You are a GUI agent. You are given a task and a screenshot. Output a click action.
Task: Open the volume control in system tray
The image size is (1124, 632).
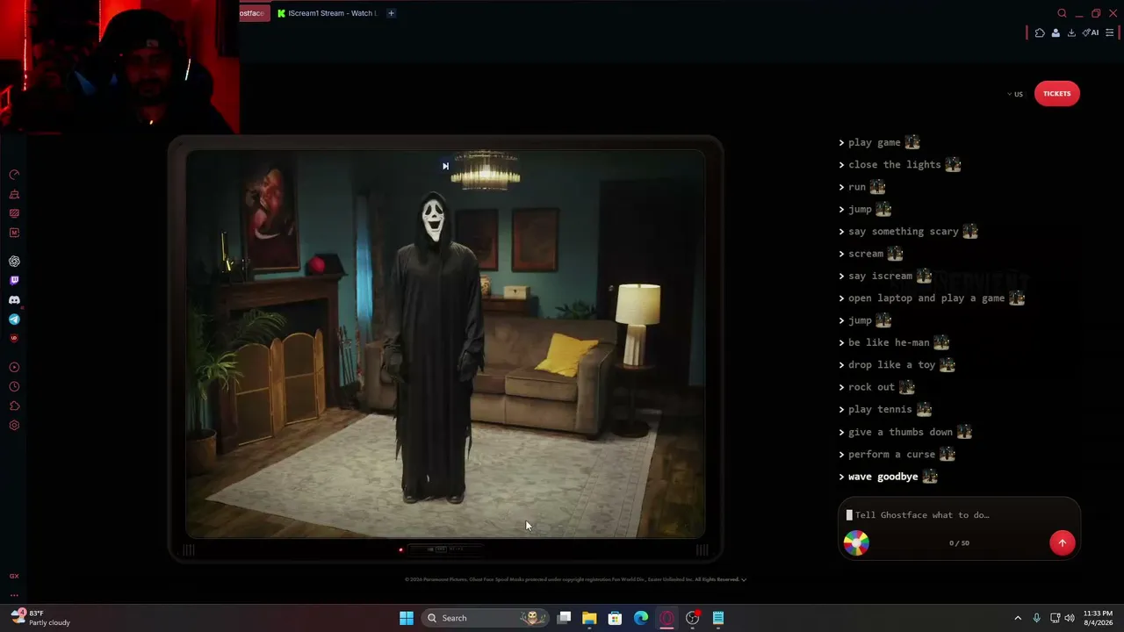[1070, 618]
